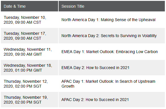Screen dimensions: 166x109
Task: Click the Date & Time column header
Action: [x=29, y=6]
